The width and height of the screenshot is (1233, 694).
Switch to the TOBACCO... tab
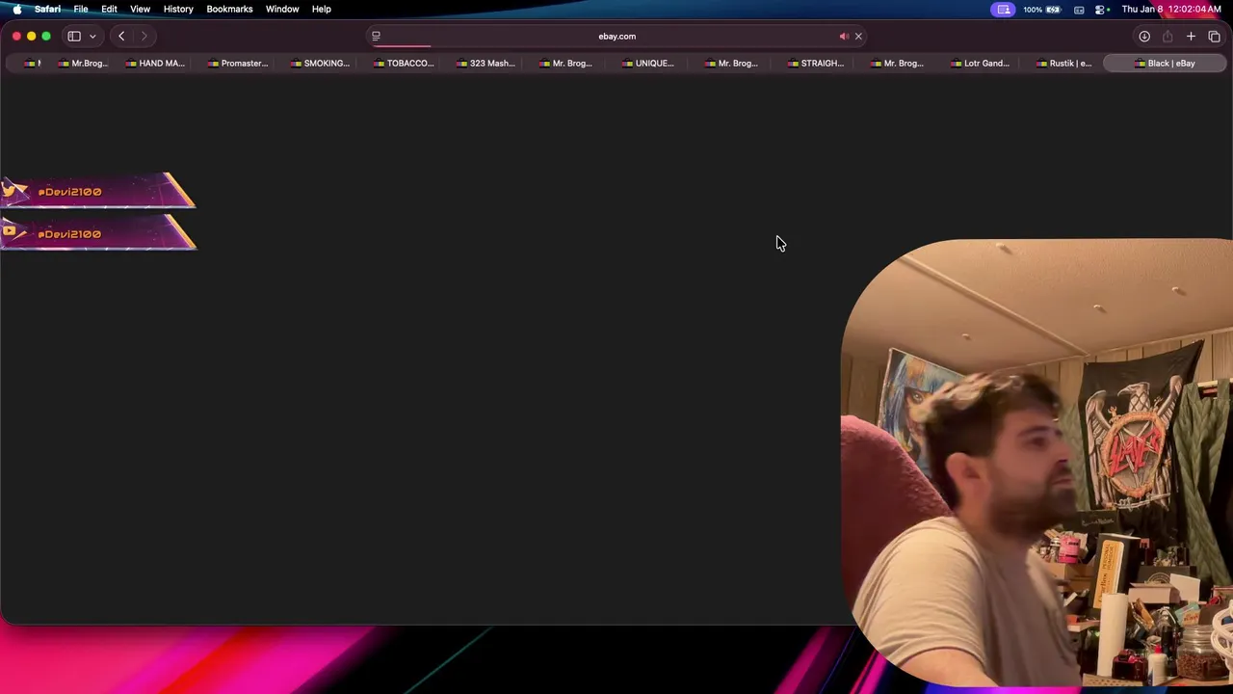pos(403,64)
